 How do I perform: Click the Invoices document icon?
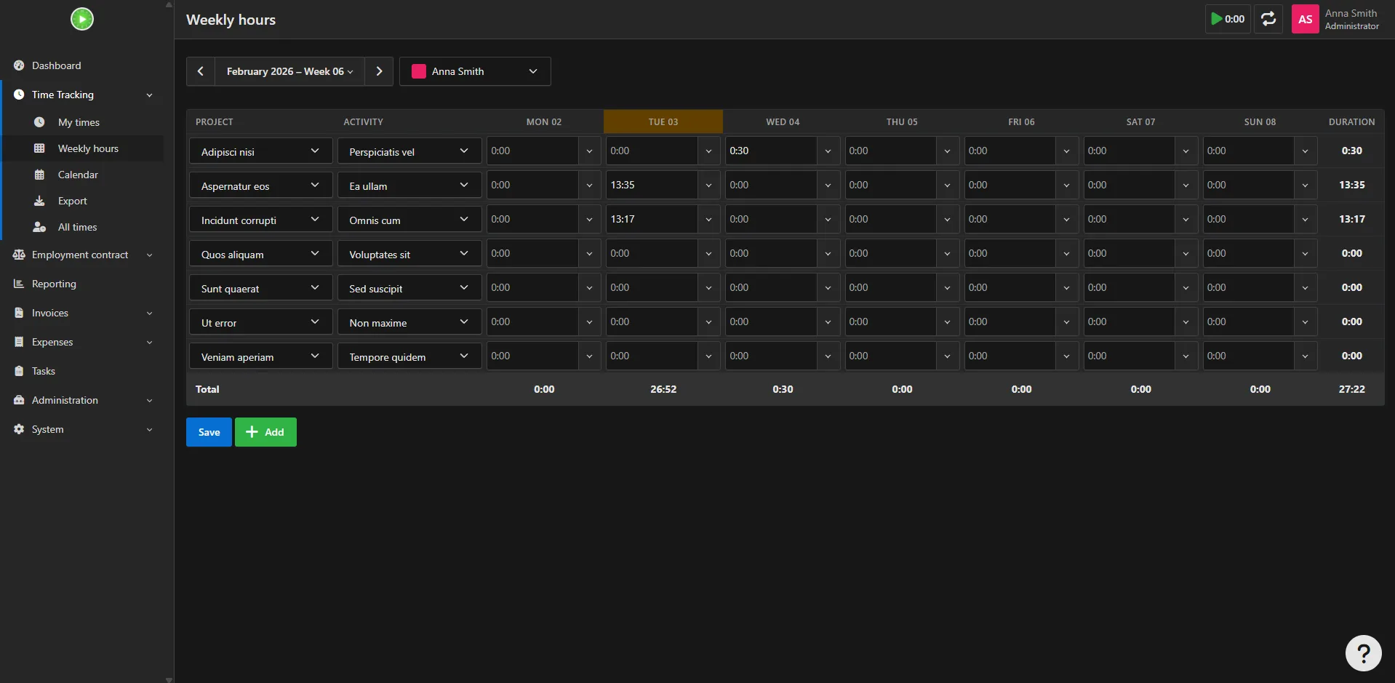click(x=19, y=313)
